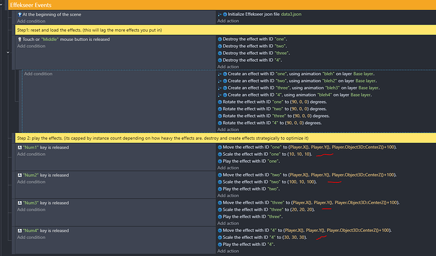This screenshot has height=256, width=436.
Task: Click the Effekseer icon on Scale effect "one" action
Action: [x=220, y=154]
